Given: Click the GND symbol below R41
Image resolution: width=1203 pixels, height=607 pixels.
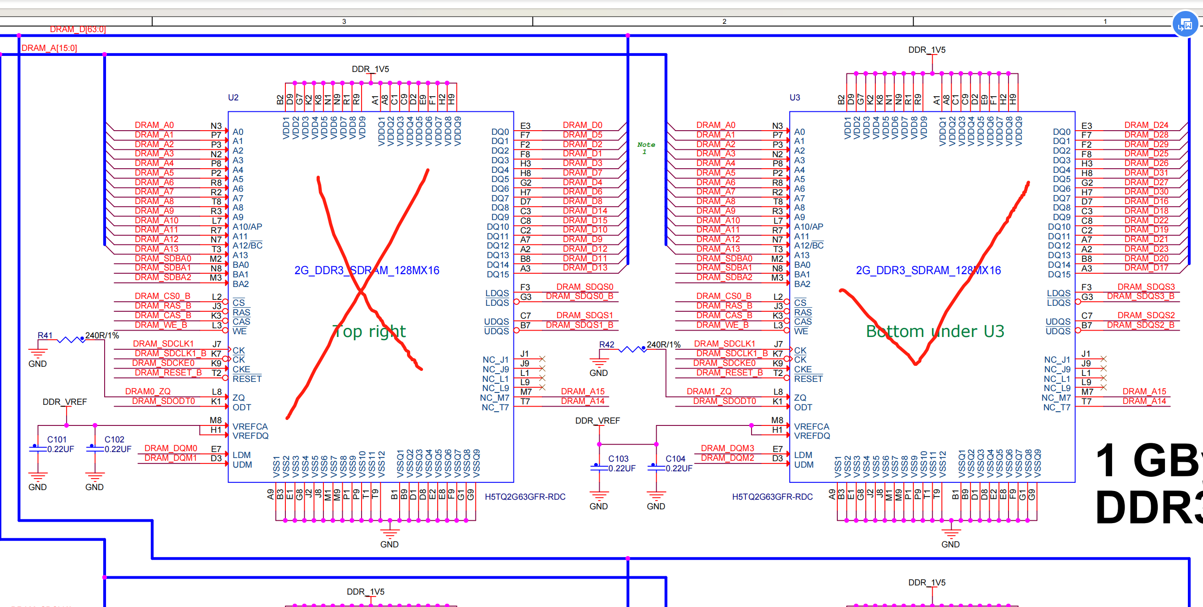Looking at the screenshot, I should (x=37, y=355).
